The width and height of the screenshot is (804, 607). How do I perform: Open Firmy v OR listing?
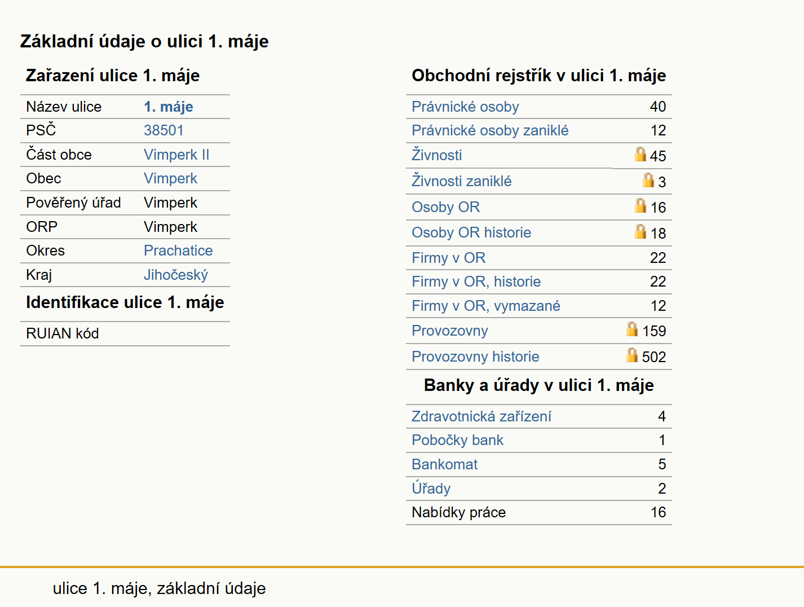[x=448, y=258]
